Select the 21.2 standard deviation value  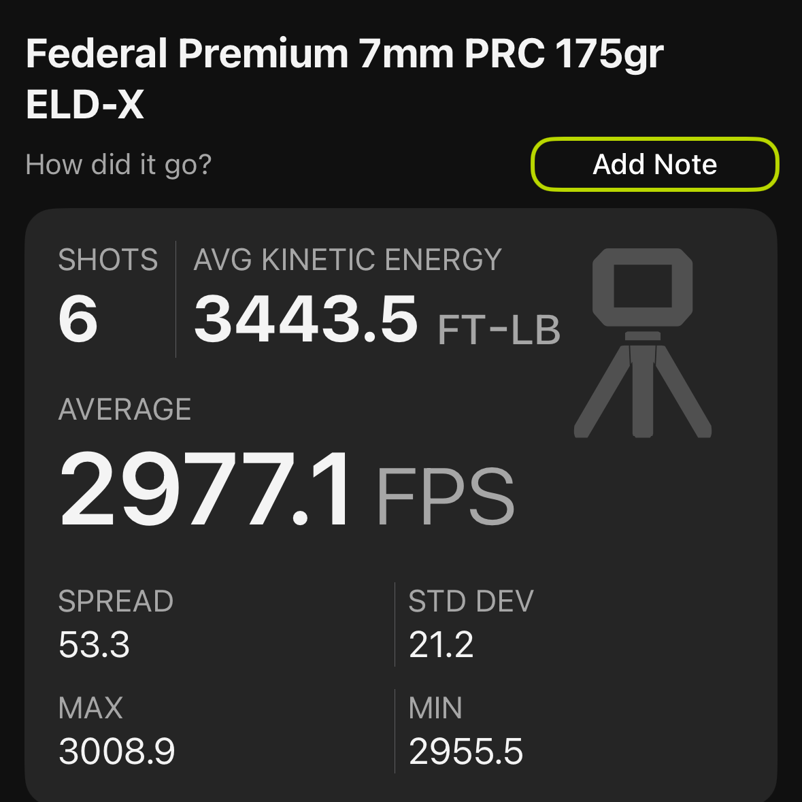click(441, 644)
